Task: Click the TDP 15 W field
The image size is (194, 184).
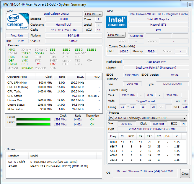Action: pos(21,41)
